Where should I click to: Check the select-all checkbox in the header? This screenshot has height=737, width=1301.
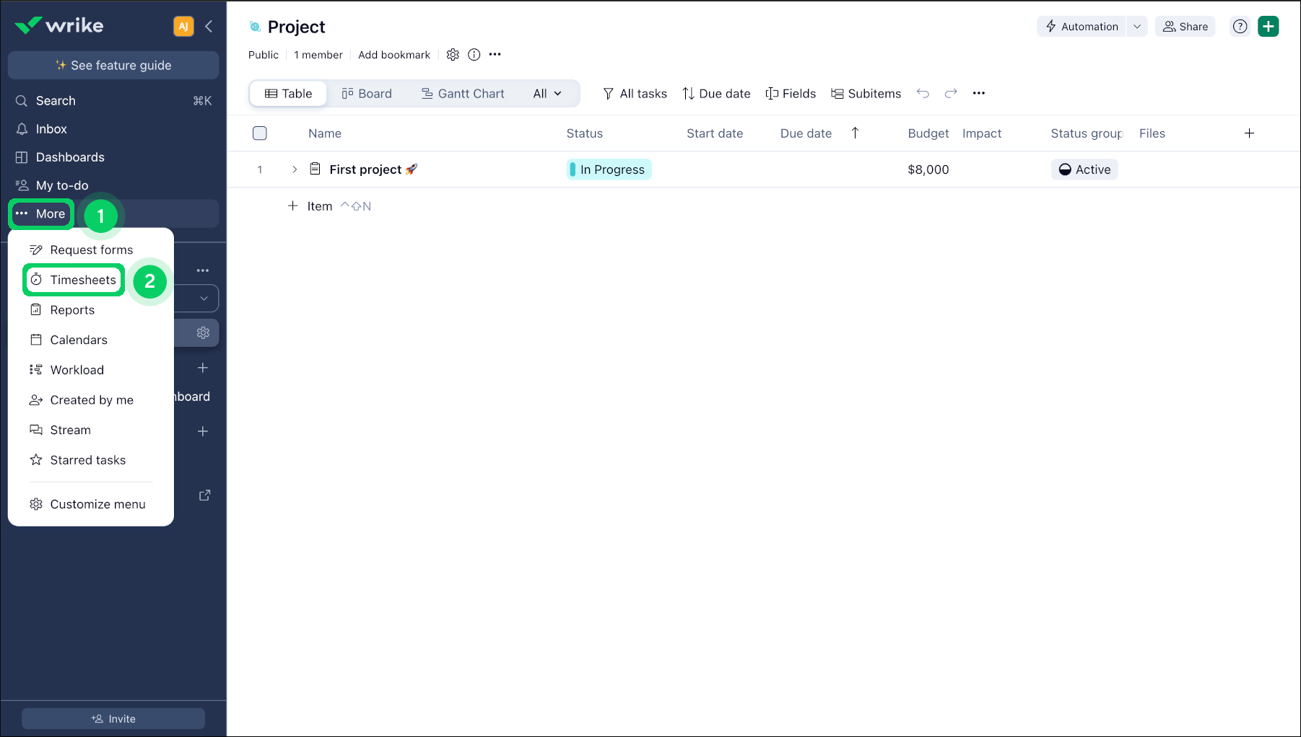click(259, 133)
